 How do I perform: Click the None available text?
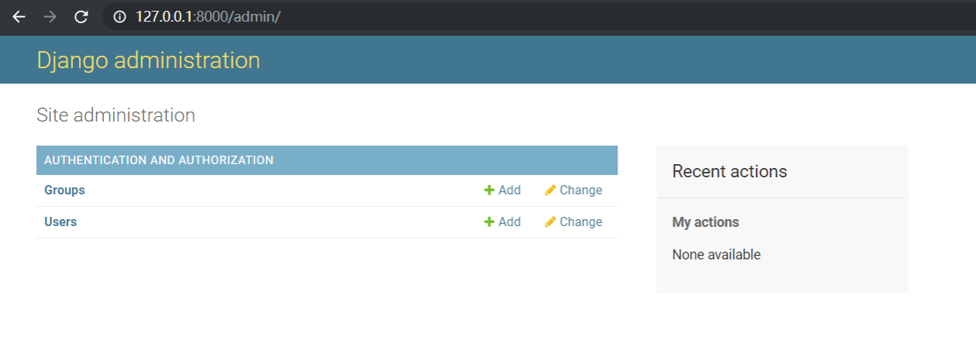click(x=716, y=254)
